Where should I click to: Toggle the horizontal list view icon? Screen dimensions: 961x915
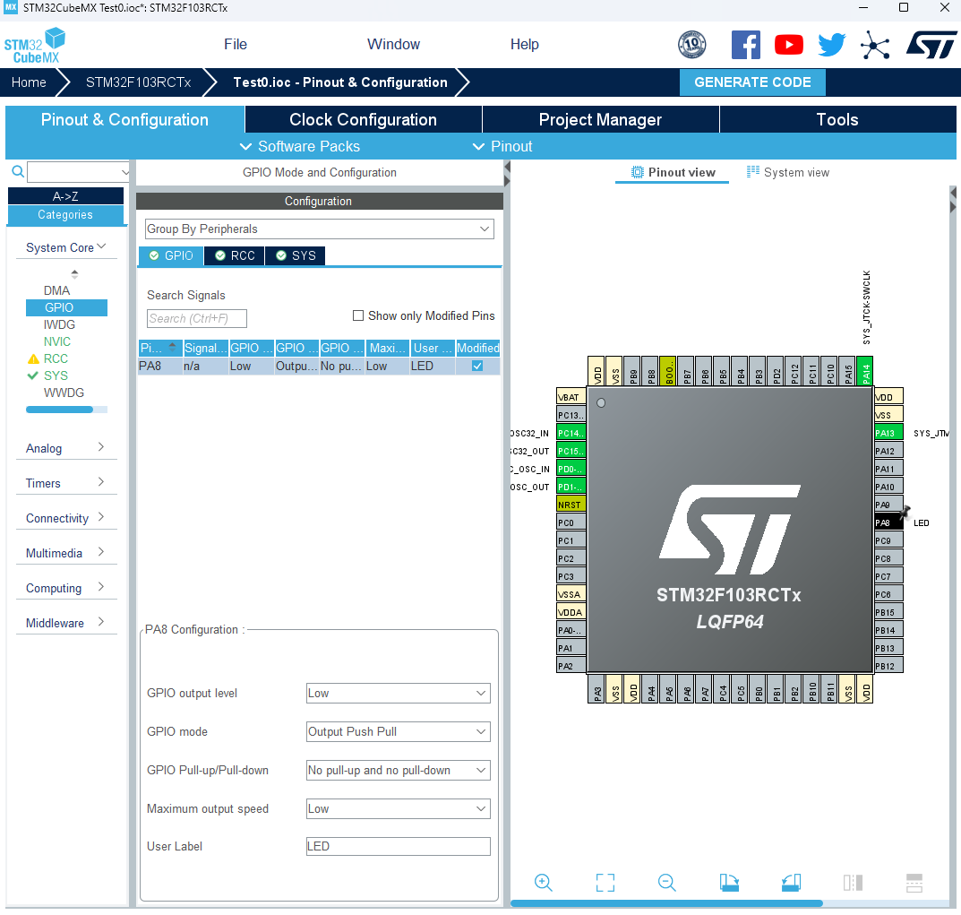click(x=914, y=883)
